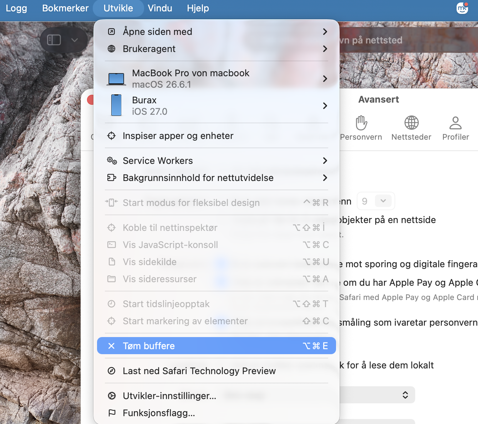Open the Hjelp menu
Screen dimensions: 478x424
tap(198, 8)
